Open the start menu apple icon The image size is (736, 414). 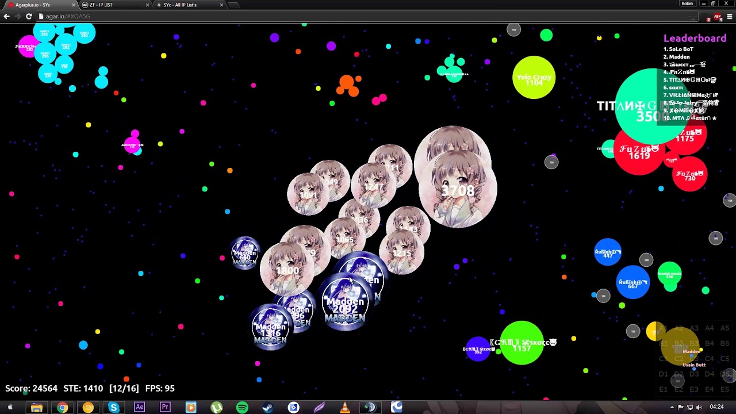click(x=10, y=407)
